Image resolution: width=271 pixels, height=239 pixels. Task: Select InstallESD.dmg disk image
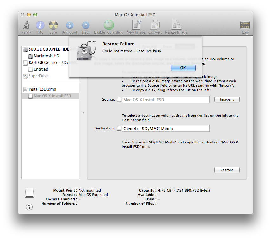pos(40,89)
